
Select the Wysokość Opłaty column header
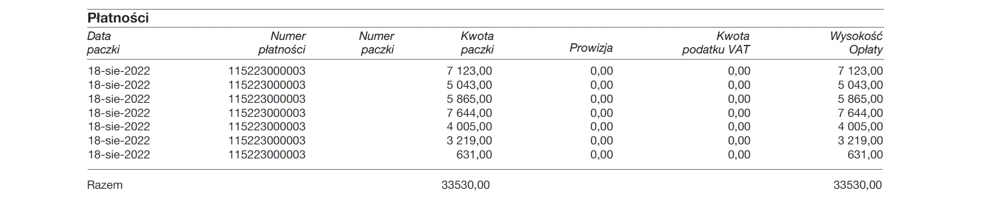(857, 43)
